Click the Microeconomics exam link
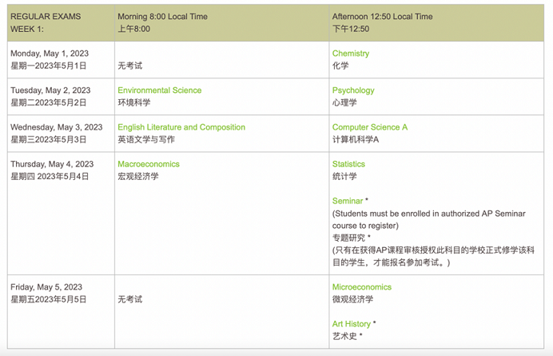Viewport: 553px width, 356px height. point(362,286)
